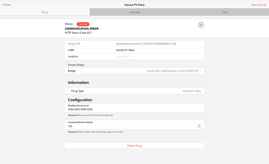The image size is (269, 164).
Task: Click the Information section heading
Action: [x=78, y=83]
